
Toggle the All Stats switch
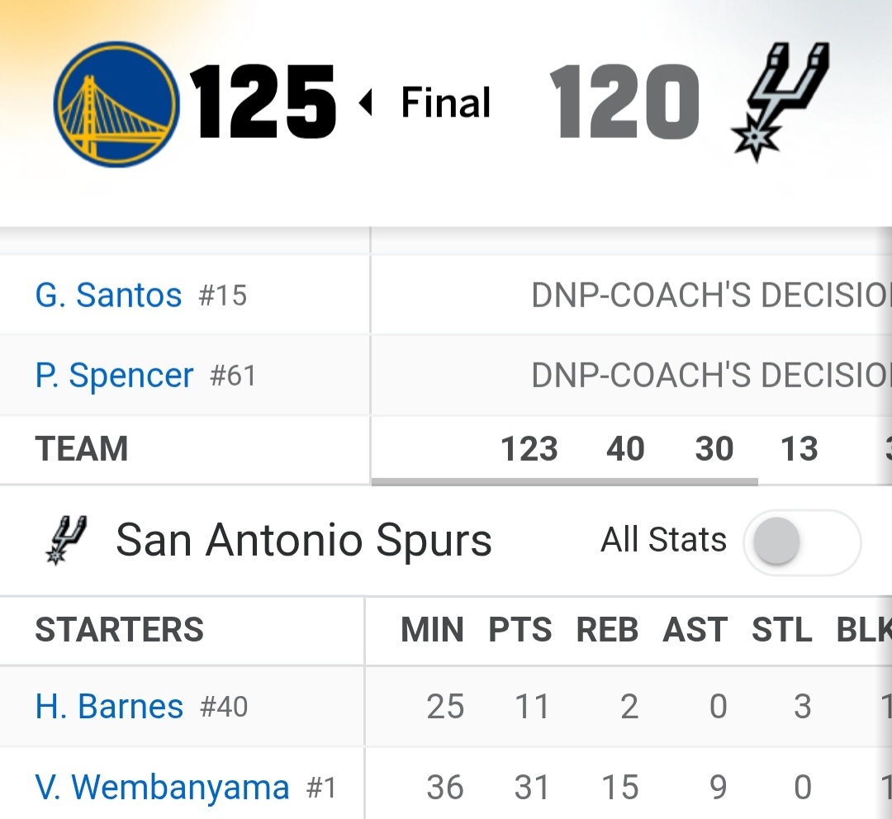coord(801,542)
